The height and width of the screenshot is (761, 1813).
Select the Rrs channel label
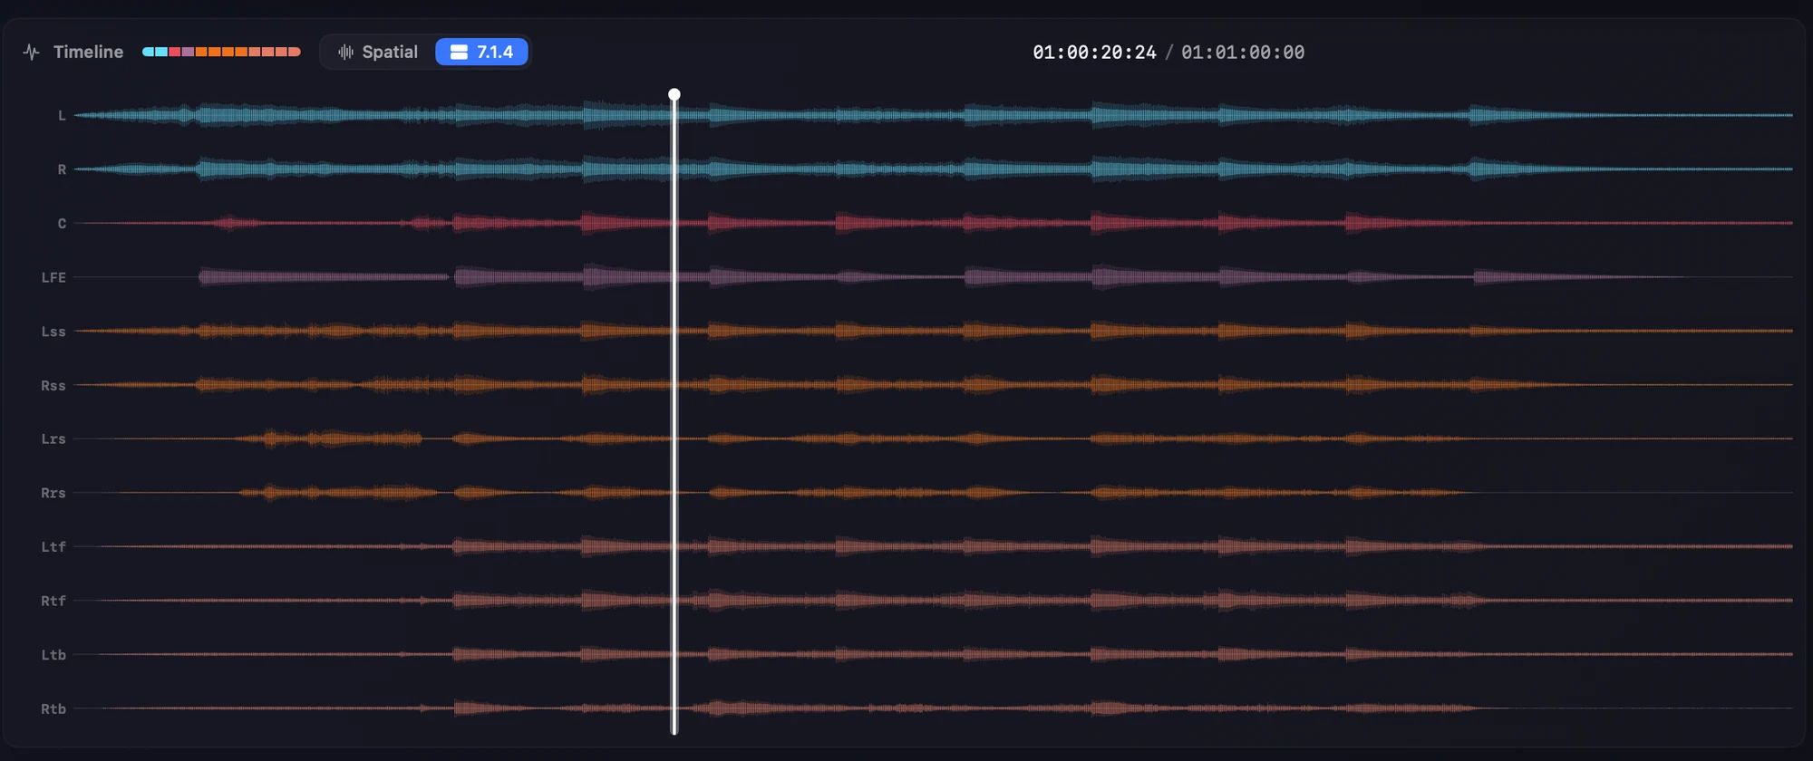click(x=53, y=493)
